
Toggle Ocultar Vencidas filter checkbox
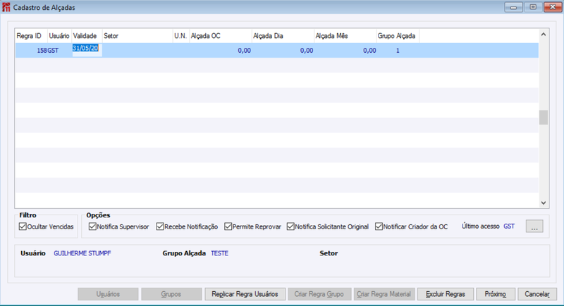(23, 227)
